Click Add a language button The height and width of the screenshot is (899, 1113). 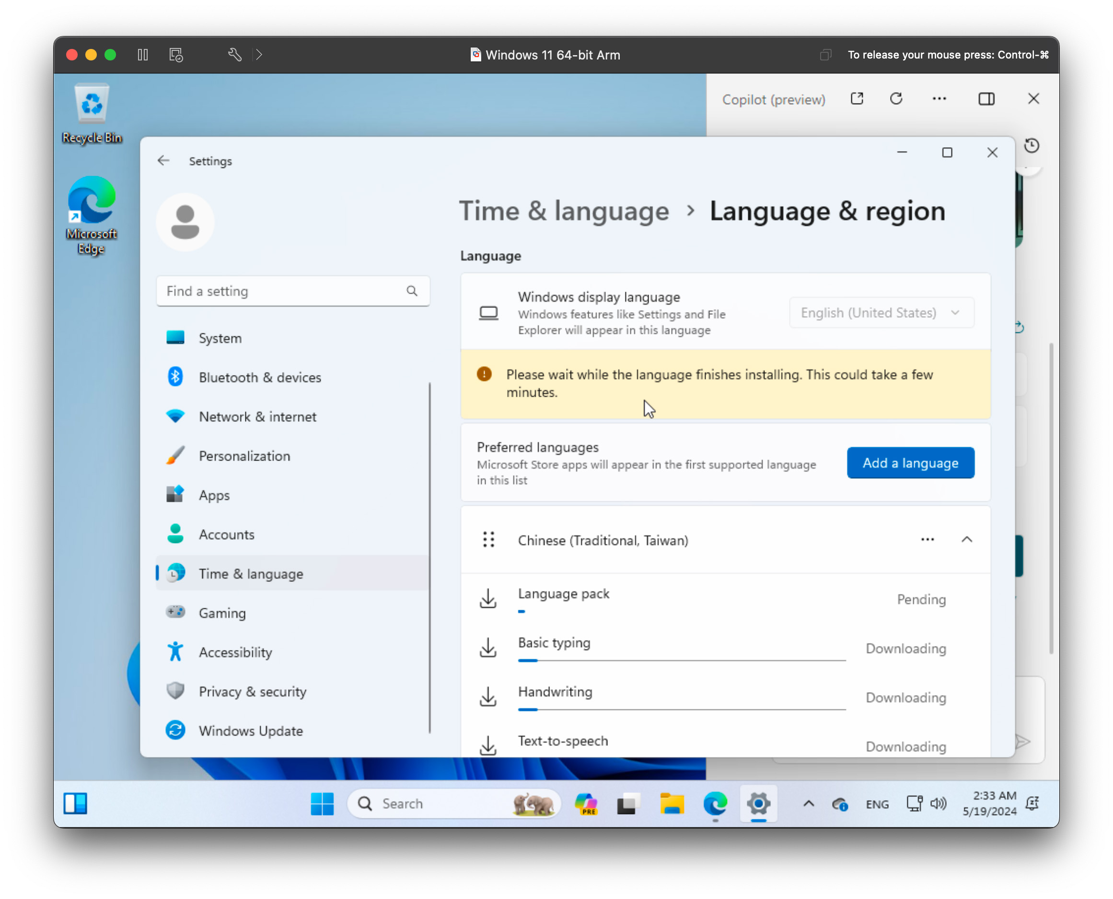pyautogui.click(x=911, y=463)
